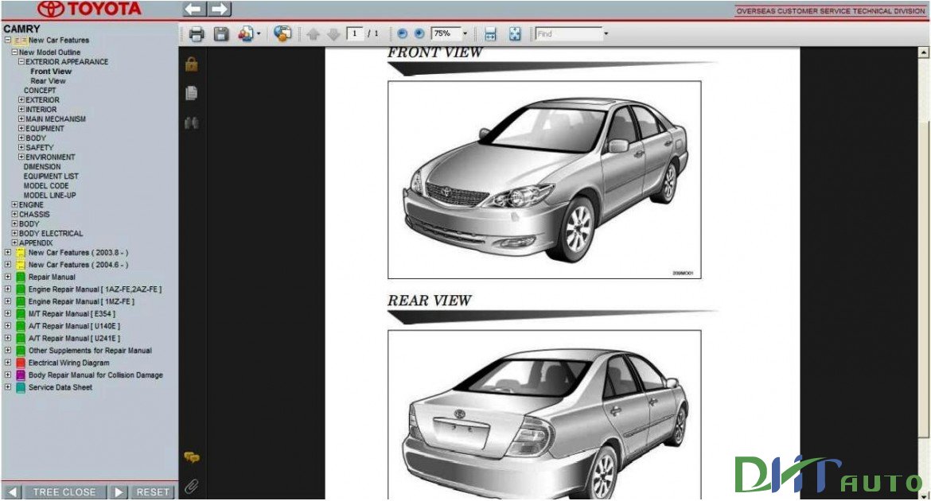The width and height of the screenshot is (931, 501).
Task: Open Engine Repair Manual [1AZ-FE,2AZ-FE]
Action: 95,289
